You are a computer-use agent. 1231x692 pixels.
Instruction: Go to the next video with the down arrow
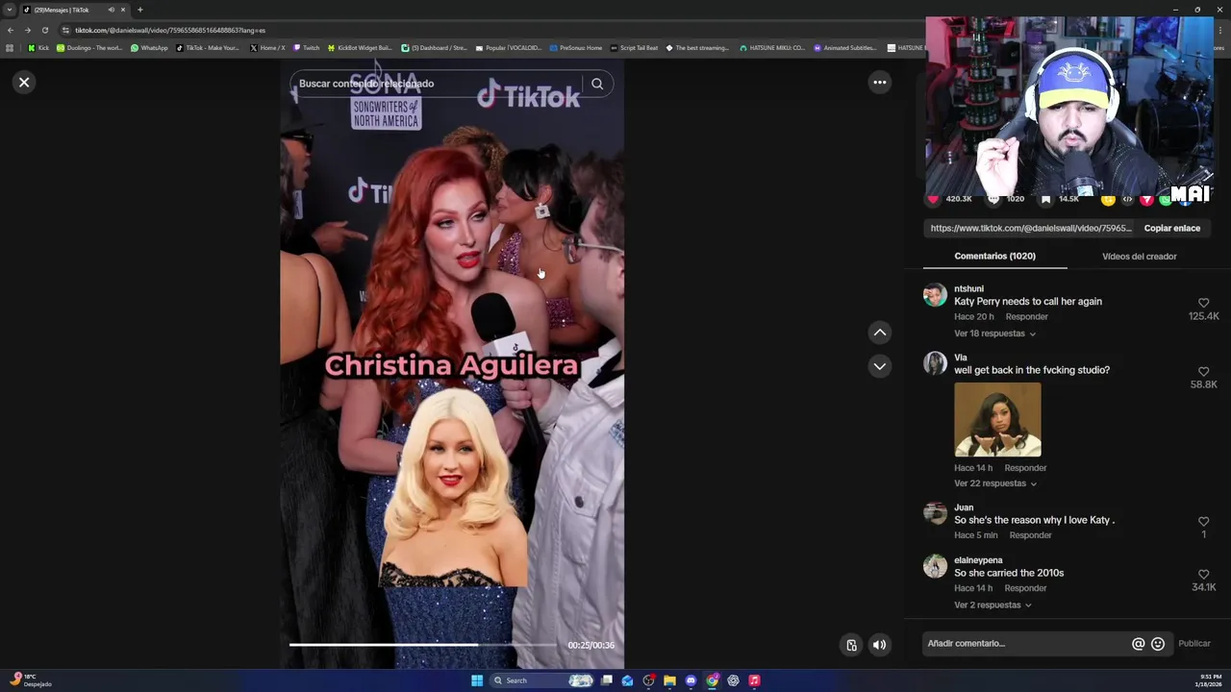[879, 366]
